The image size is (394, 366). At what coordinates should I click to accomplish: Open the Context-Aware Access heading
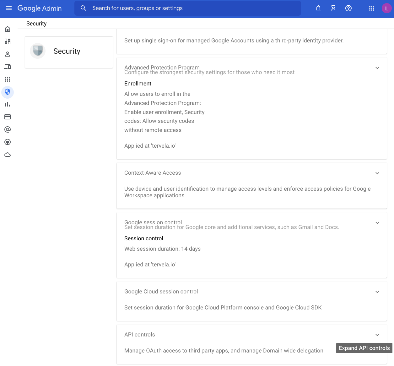coord(153,173)
